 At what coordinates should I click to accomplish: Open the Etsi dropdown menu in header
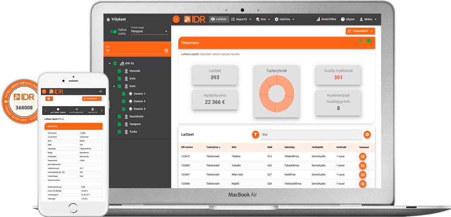263,19
